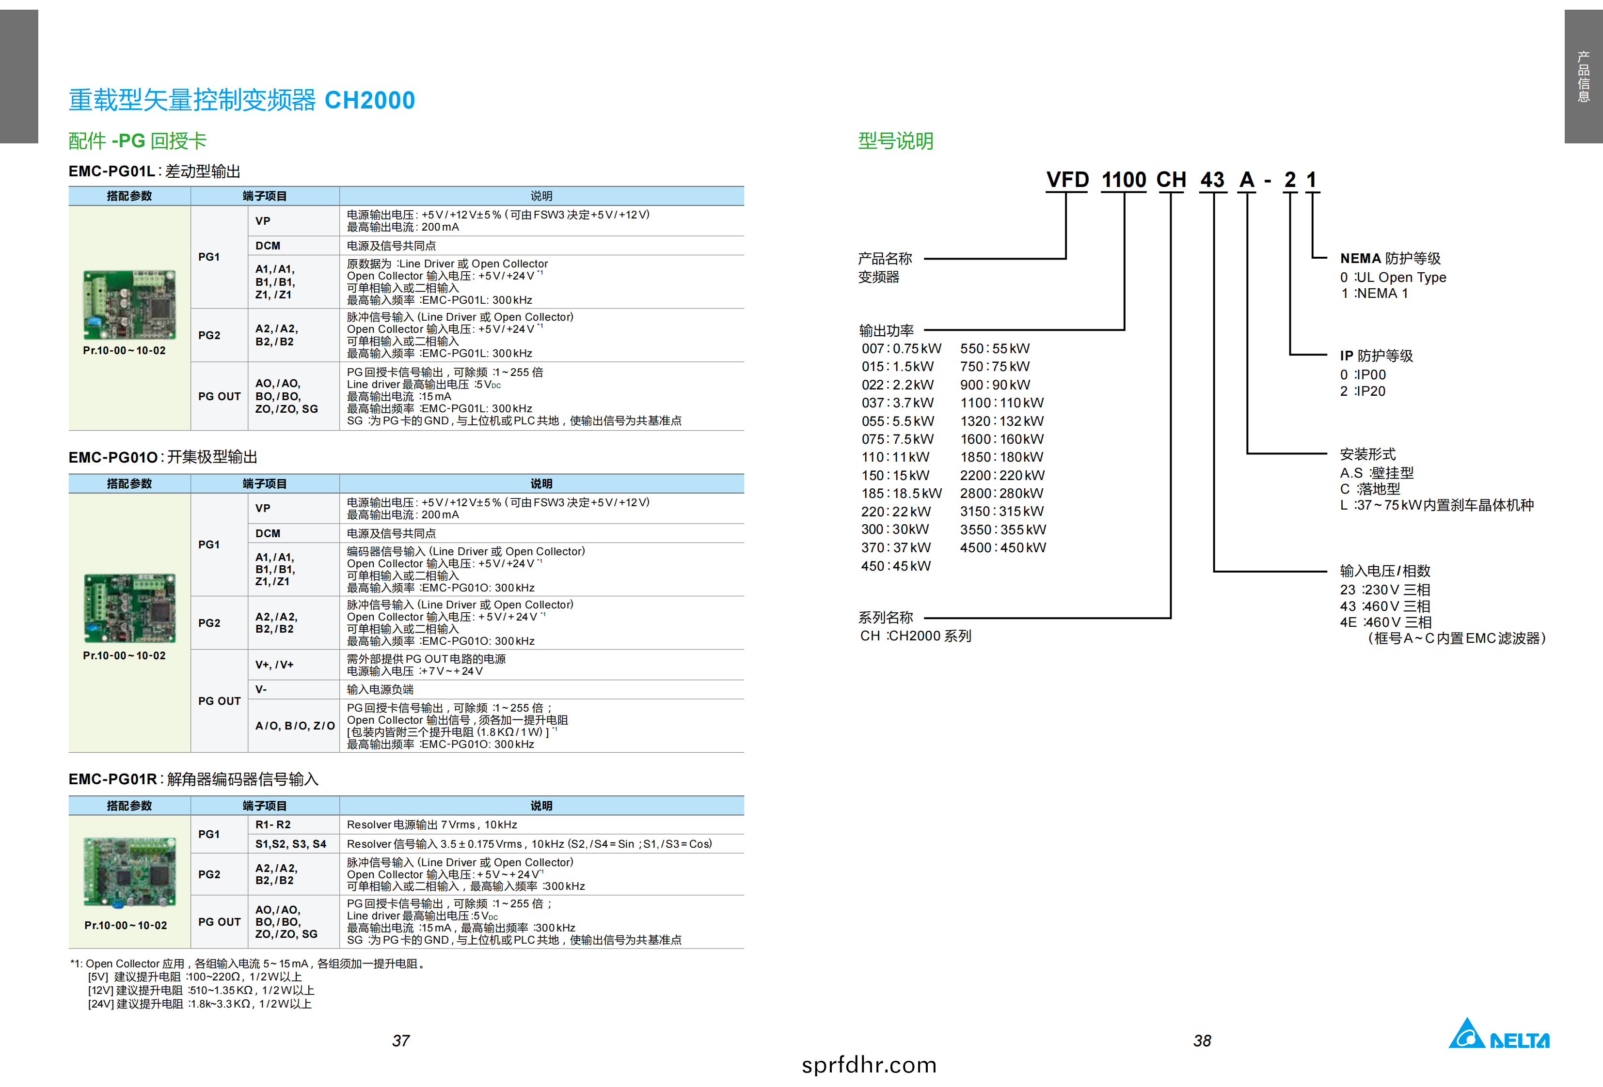Click the PG2 cell in the EMC-PG01R table
The height and width of the screenshot is (1087, 1603).
(x=220, y=875)
